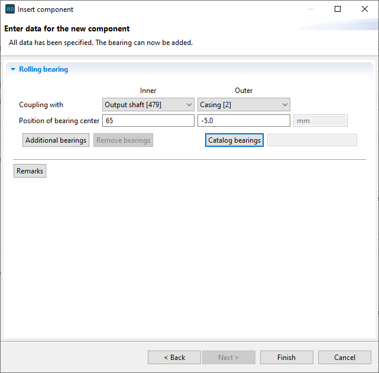Viewport: 379px width, 373px height.
Task: Minimize the Insert component window
Action: click(310, 9)
